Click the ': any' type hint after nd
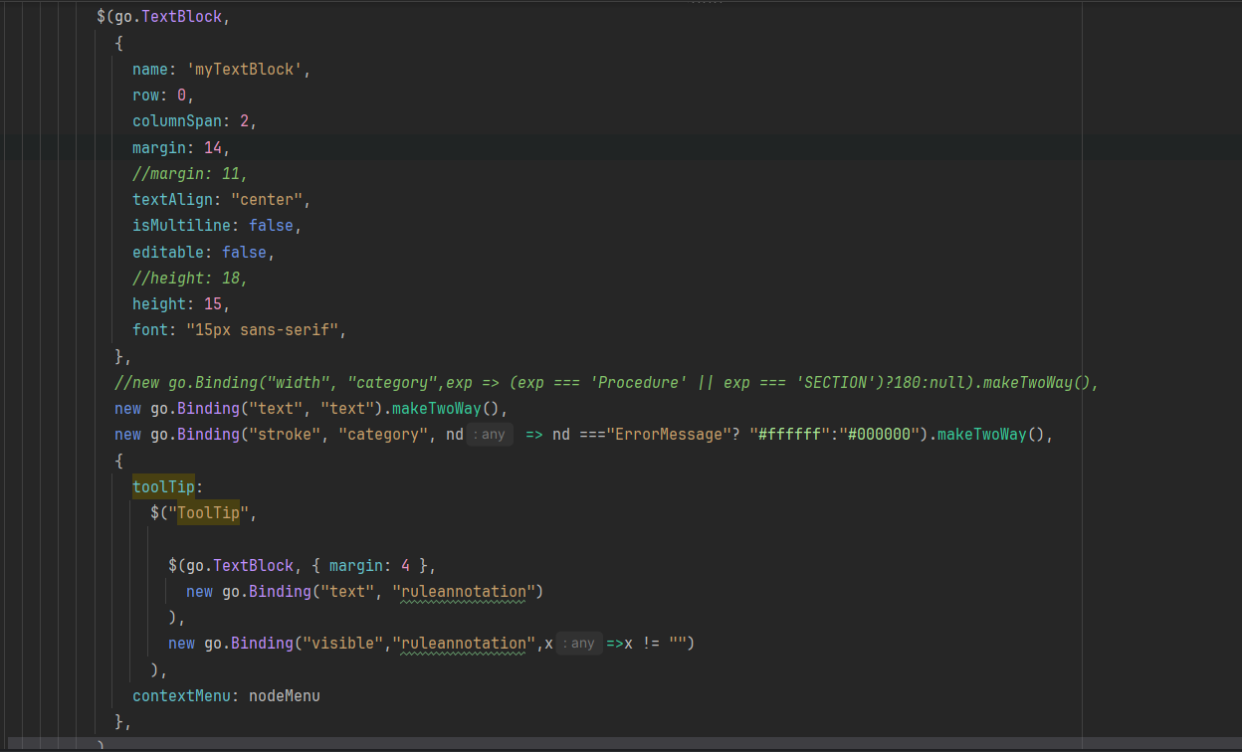 (x=489, y=435)
